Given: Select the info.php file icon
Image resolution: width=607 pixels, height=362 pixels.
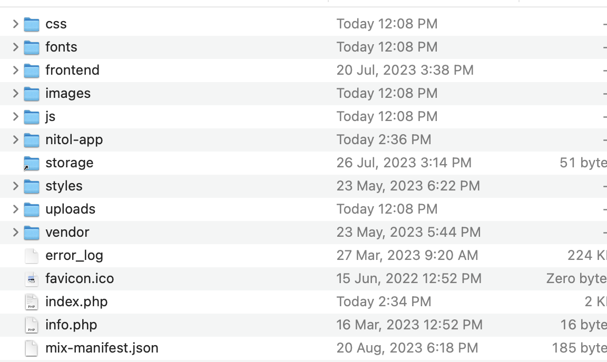Looking at the screenshot, I should pyautogui.click(x=32, y=325).
